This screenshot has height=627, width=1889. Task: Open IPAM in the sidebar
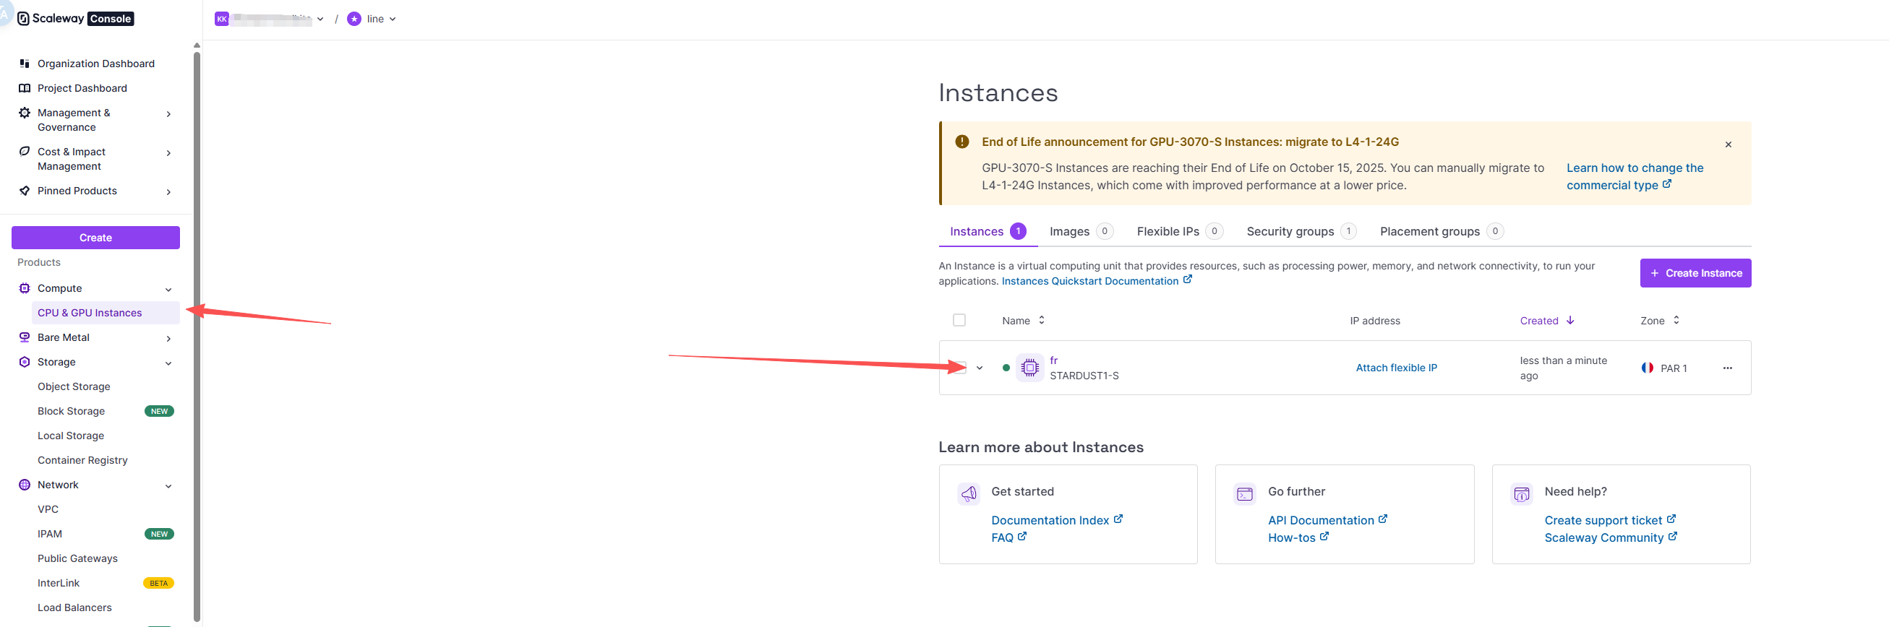click(50, 534)
